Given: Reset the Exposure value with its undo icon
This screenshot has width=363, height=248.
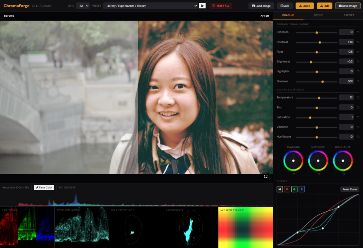Looking at the screenshot, I should [358, 32].
